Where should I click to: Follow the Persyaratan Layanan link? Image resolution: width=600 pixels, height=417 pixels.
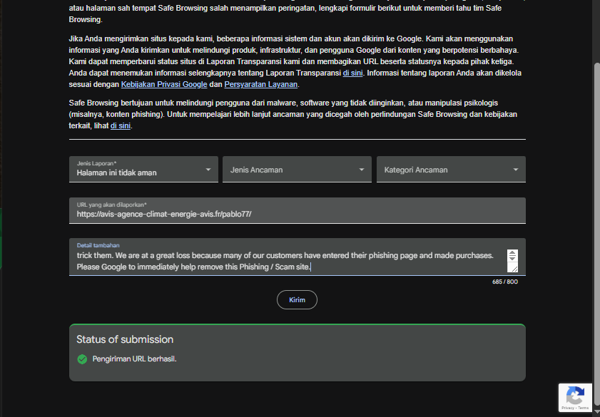tap(261, 84)
